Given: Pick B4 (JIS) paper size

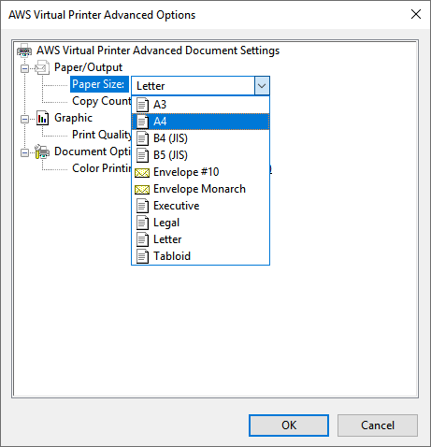Looking at the screenshot, I should [200, 138].
